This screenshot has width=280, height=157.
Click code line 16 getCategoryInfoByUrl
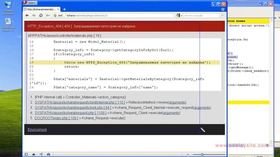[x=113, y=50]
